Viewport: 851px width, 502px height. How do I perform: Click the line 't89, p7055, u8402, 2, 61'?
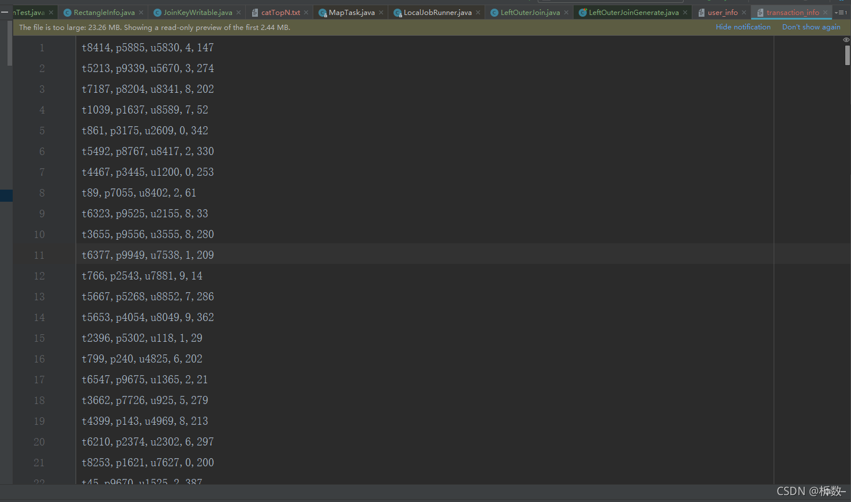tap(139, 193)
